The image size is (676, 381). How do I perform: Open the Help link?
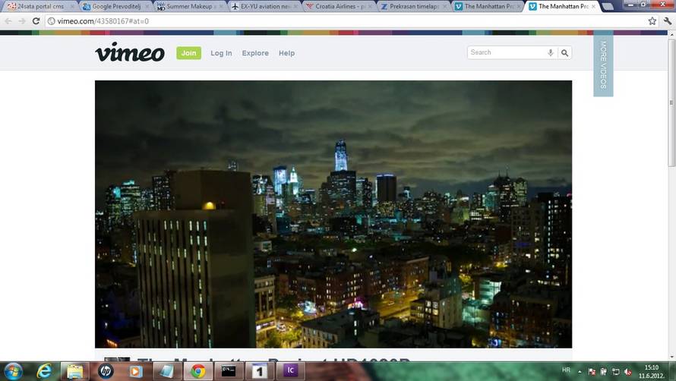coord(286,53)
